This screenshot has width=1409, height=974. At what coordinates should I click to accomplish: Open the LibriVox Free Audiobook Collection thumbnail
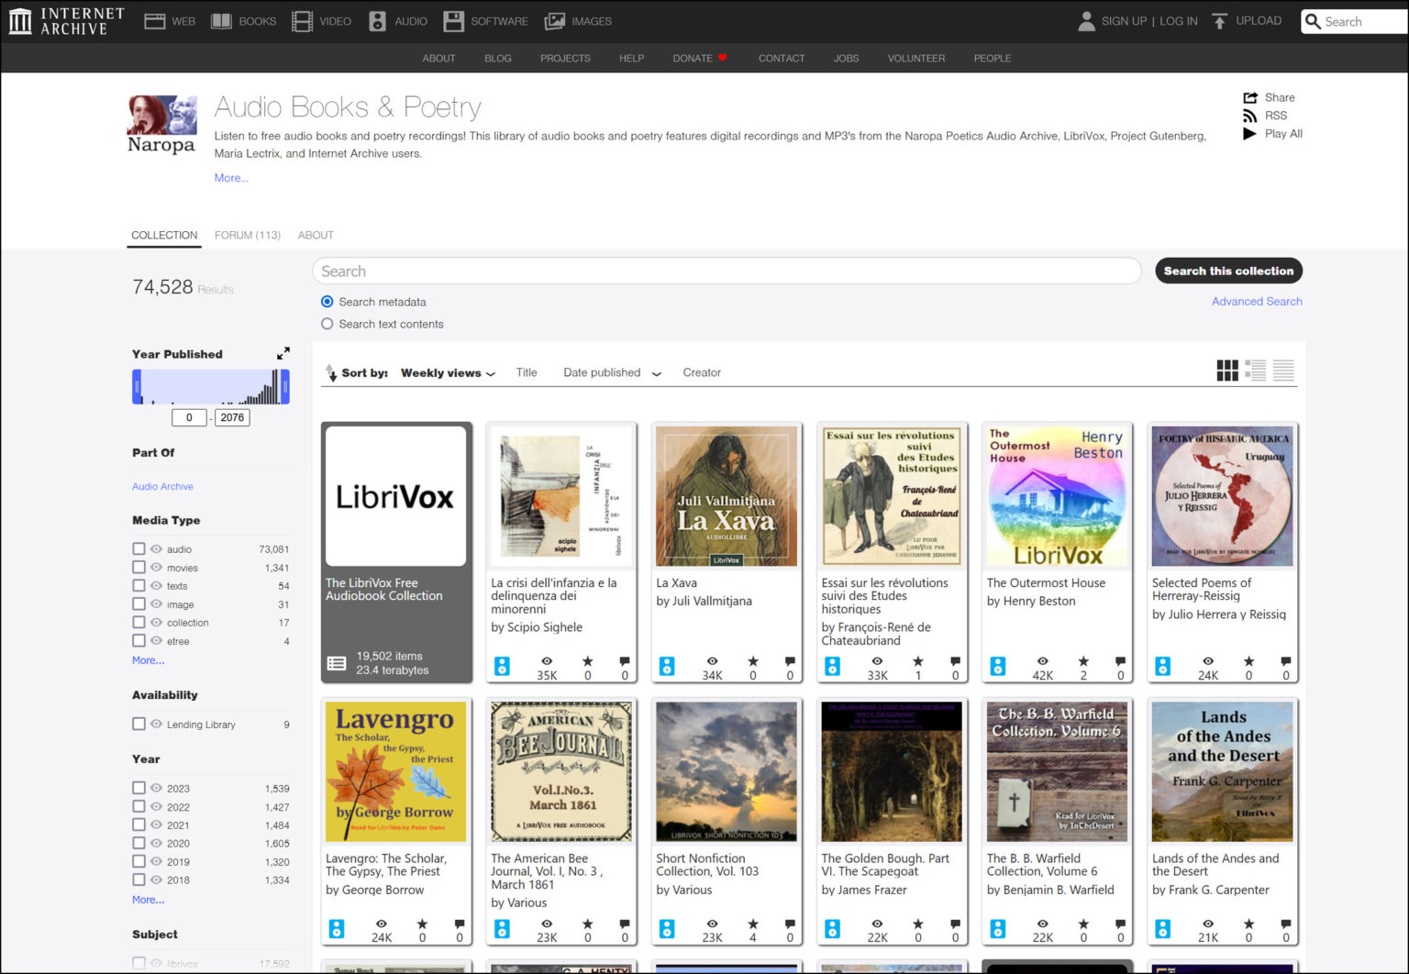pyautogui.click(x=395, y=495)
